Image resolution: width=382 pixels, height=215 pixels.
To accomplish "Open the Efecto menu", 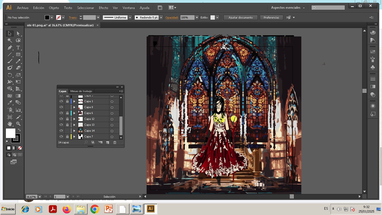I will (x=103, y=8).
